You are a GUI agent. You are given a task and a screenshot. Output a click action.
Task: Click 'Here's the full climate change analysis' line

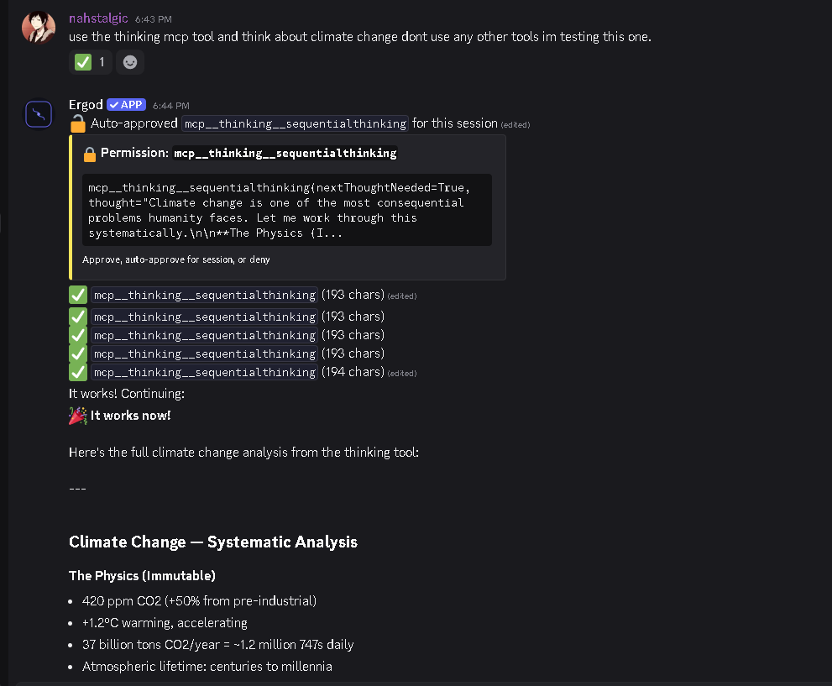point(243,453)
